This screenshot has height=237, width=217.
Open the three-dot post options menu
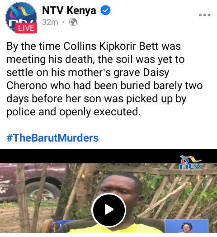pyautogui.click(x=204, y=15)
